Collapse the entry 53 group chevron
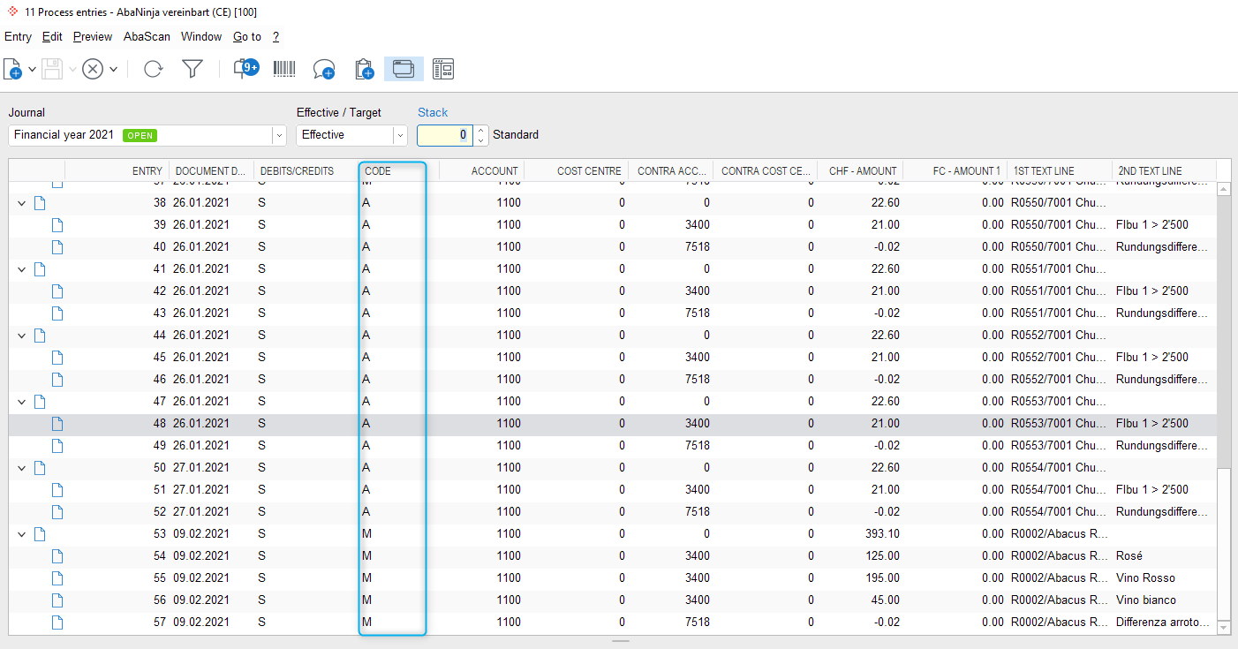The width and height of the screenshot is (1238, 649). pyautogui.click(x=22, y=534)
